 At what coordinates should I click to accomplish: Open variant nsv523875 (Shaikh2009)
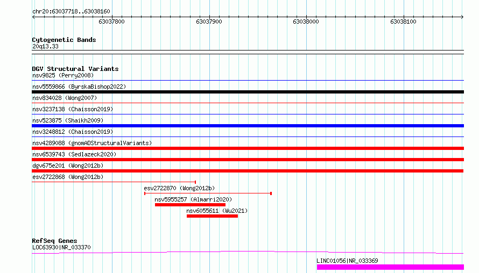click(x=68, y=120)
